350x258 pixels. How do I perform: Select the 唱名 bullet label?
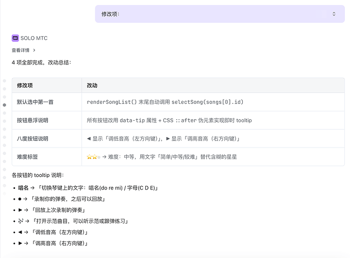tap(23, 188)
